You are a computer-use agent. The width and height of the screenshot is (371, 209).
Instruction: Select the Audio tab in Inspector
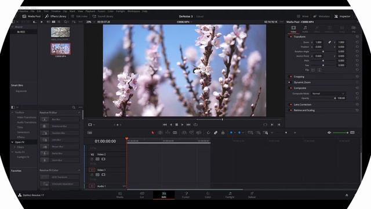point(305,29)
